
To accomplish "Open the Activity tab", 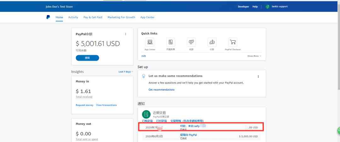I will (x=73, y=17).
